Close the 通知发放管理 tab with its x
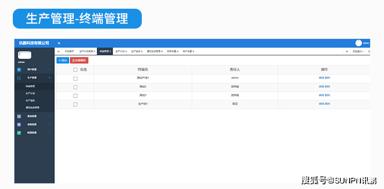Image resolution: width=384 pixels, height=189 pixels. (162, 52)
